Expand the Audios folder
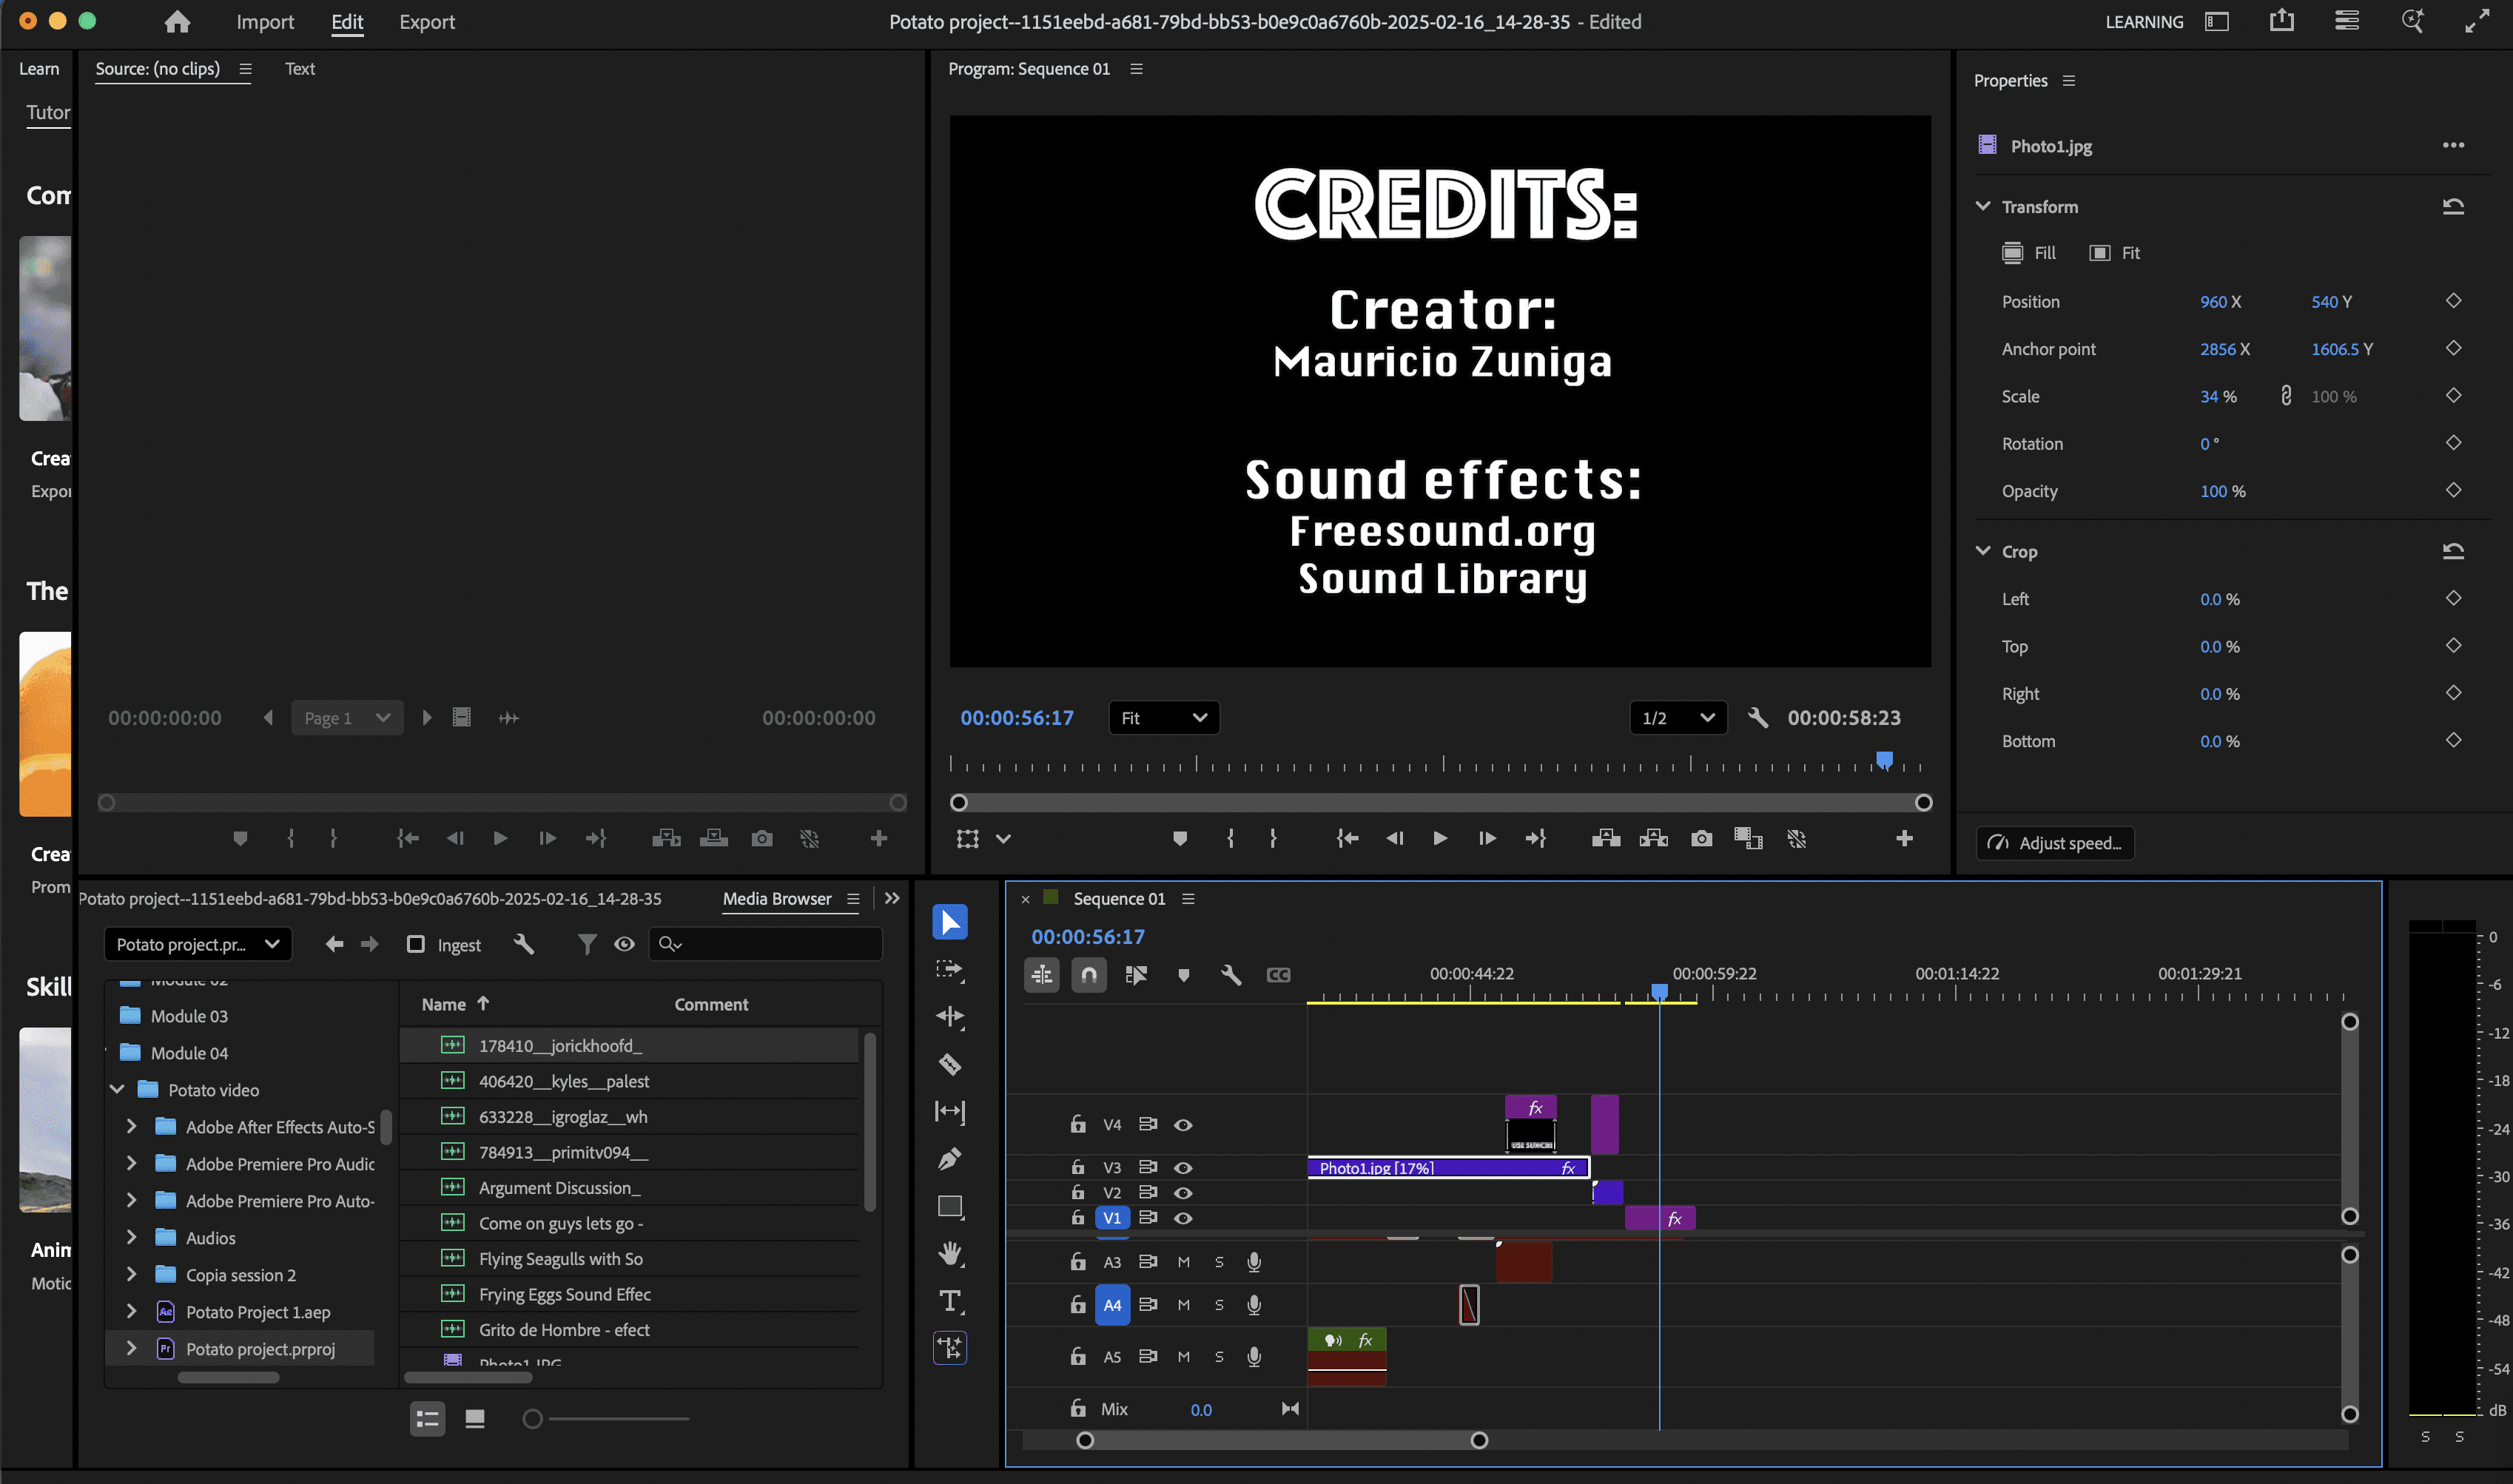This screenshot has height=1484, width=2513. (131, 1238)
